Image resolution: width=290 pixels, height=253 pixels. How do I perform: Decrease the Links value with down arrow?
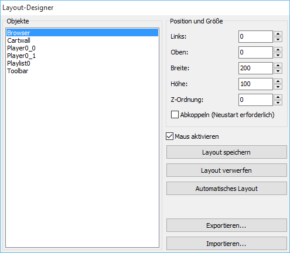coord(278,39)
